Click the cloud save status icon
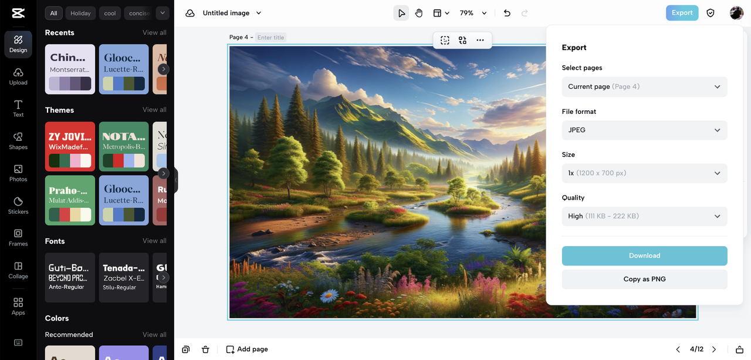 coord(190,13)
